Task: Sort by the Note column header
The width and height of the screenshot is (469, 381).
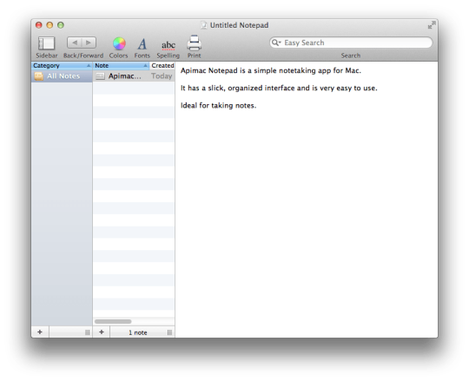Action: tap(121, 65)
